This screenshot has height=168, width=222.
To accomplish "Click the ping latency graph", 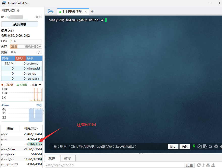I will pos(22,115).
